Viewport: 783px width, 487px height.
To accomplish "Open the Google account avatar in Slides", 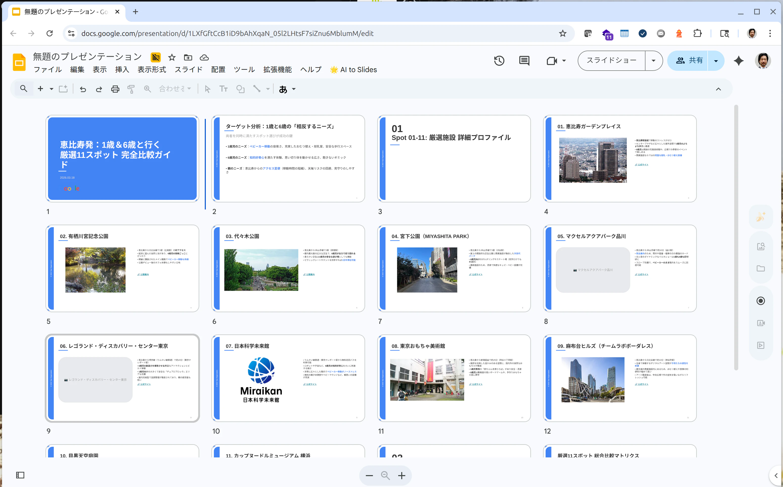I will click(x=763, y=60).
